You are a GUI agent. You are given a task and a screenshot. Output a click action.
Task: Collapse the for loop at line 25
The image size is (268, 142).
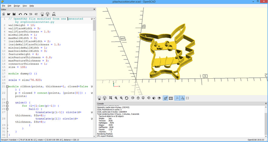pyautogui.click(x=7, y=106)
